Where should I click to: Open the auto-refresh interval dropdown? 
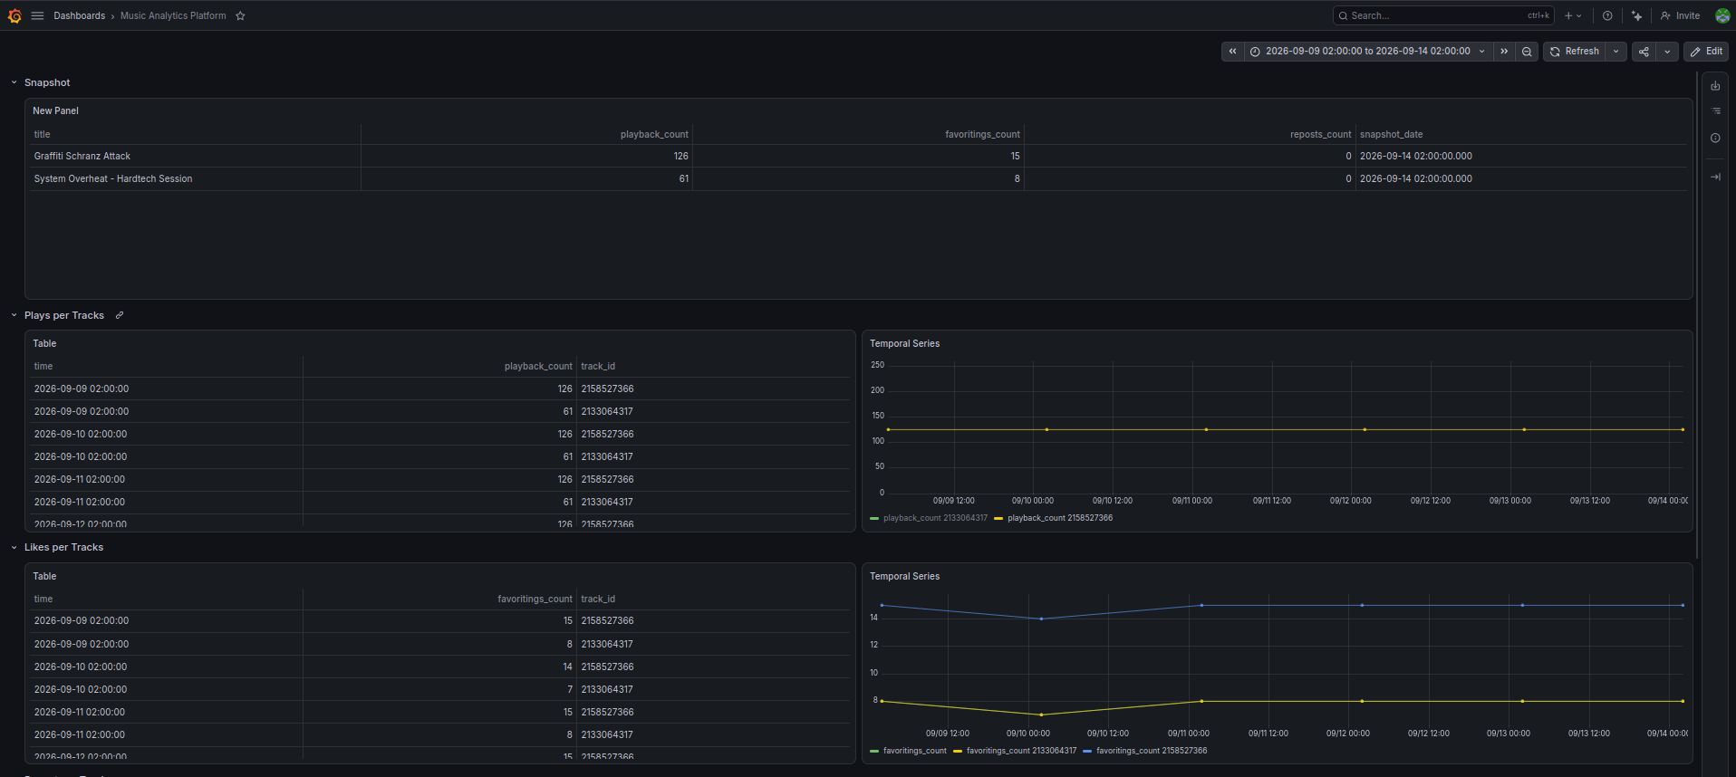click(x=1615, y=52)
